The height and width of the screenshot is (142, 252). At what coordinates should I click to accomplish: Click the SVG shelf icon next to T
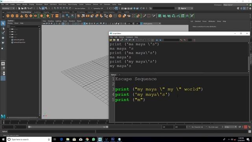coord(57,16)
